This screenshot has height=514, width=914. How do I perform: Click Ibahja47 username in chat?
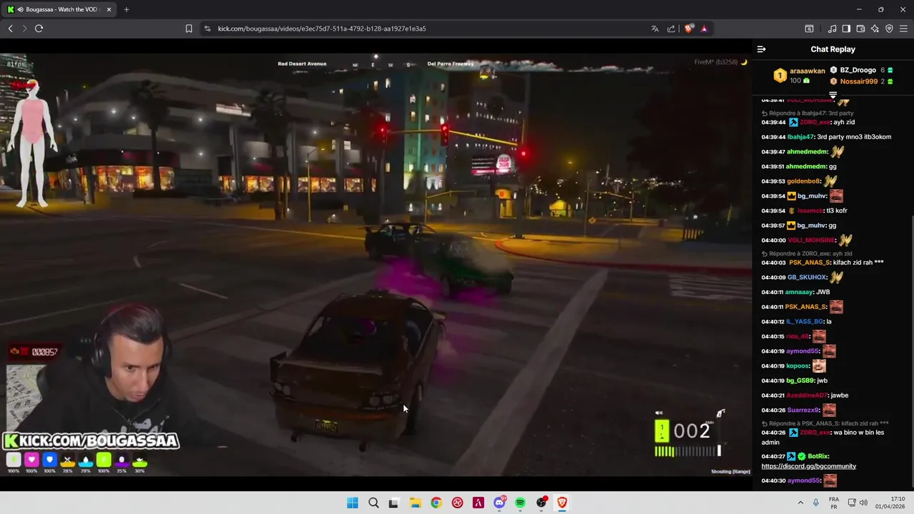click(801, 137)
